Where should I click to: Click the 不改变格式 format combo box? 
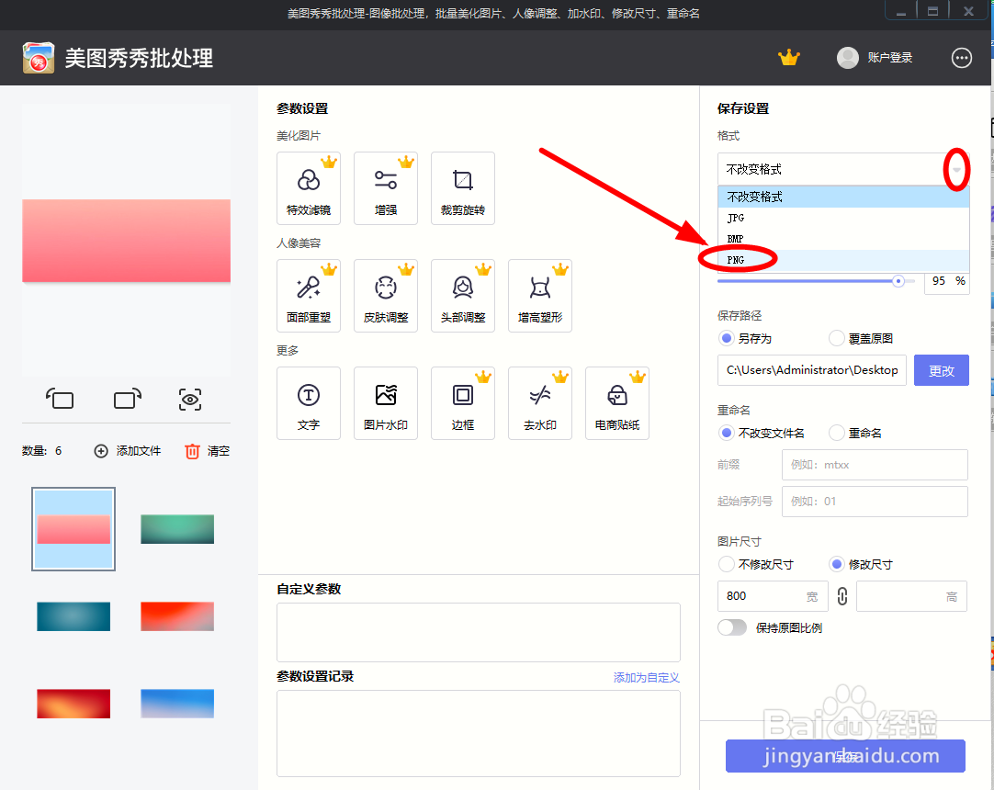[843, 169]
